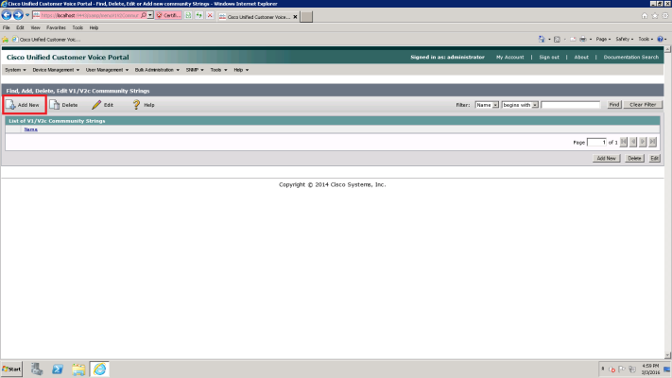Open the IE menu bar Tools menu
The height and width of the screenshot is (378, 672).
click(78, 27)
